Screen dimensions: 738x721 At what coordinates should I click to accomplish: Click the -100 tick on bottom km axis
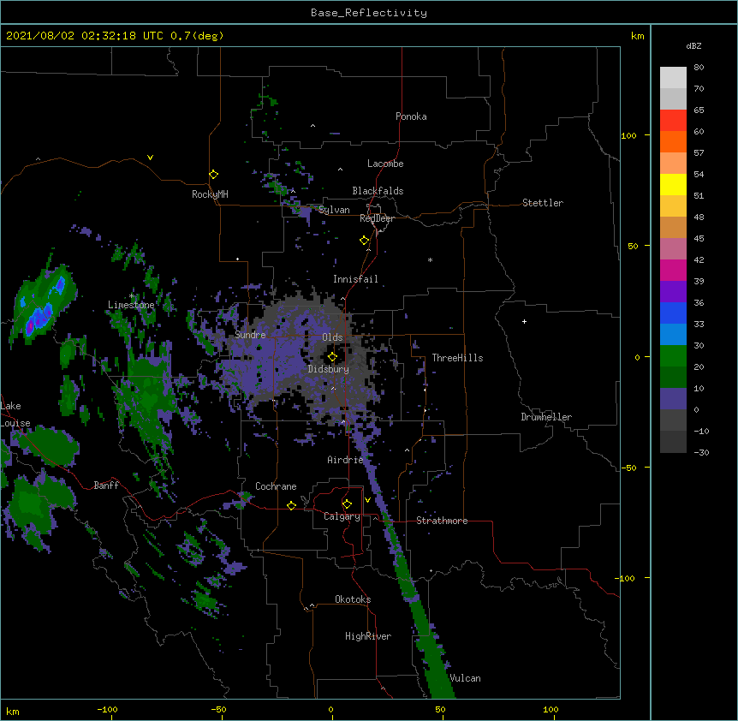108,710
